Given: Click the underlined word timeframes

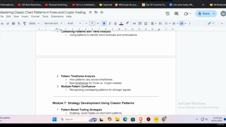Looking at the screenshot, I should tap(82, 83).
